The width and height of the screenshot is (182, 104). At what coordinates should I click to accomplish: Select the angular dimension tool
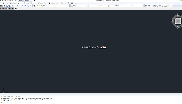click(165, 6)
